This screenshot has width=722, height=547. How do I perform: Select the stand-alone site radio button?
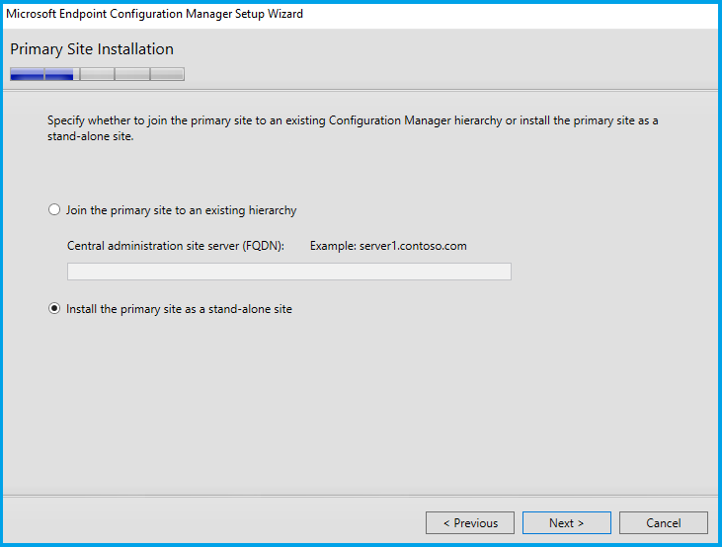(54, 309)
